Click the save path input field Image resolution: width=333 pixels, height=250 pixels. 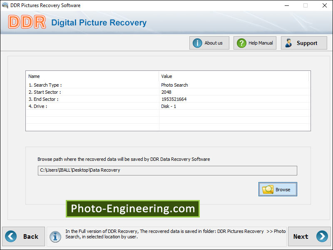(x=166, y=170)
